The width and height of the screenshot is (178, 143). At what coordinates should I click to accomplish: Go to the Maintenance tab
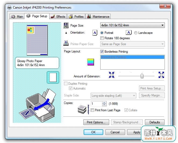click(x=98, y=17)
